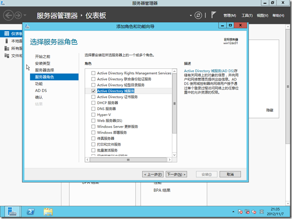Screen dimensions: 292x219
Task: Click Server Manager window title icon
Action: [x=3, y=3]
